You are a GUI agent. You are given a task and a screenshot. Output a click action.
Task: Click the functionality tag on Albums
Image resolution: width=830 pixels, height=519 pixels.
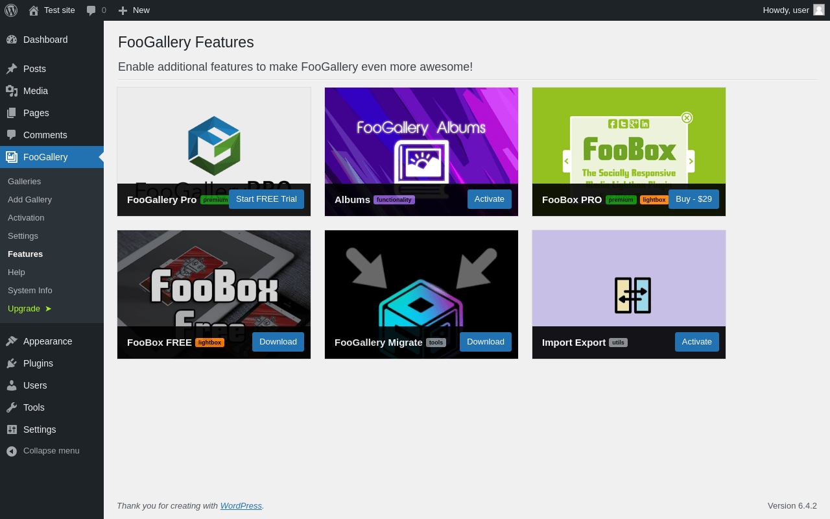tap(394, 200)
